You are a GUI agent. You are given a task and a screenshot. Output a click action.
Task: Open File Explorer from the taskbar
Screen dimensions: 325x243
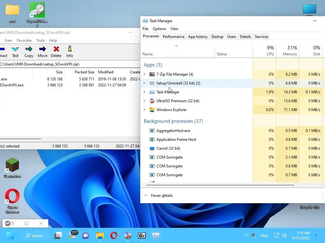[100, 235]
